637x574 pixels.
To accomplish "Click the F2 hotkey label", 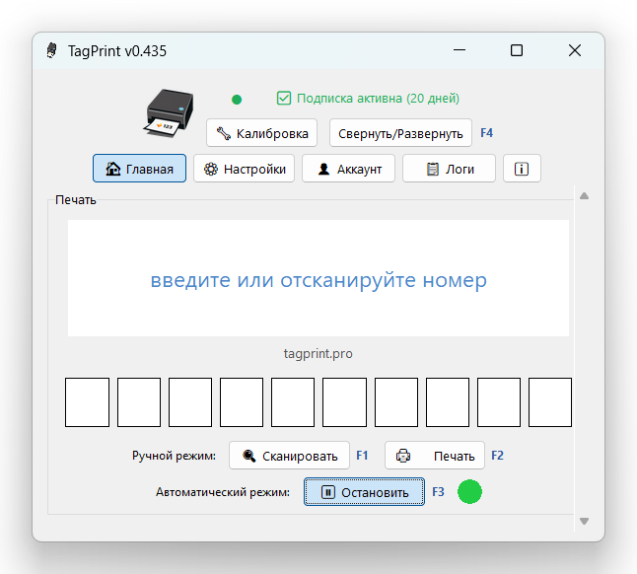I will tap(497, 456).
